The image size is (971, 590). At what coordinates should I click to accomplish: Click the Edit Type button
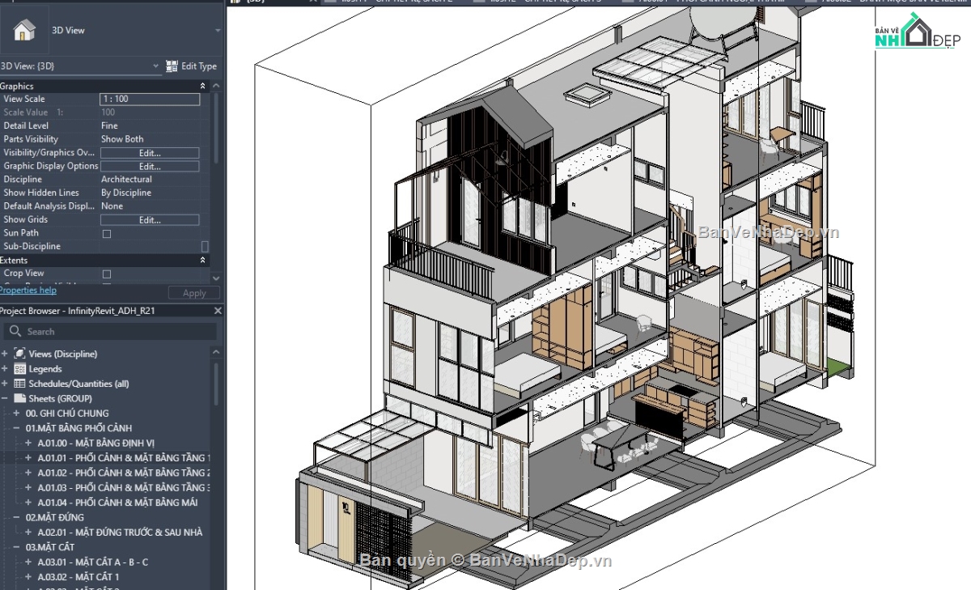(x=192, y=66)
